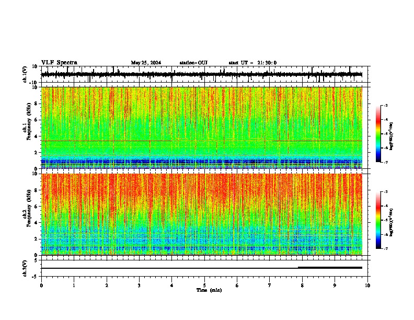
Task: Click time axis tick label "1"
Action: (x=74, y=285)
